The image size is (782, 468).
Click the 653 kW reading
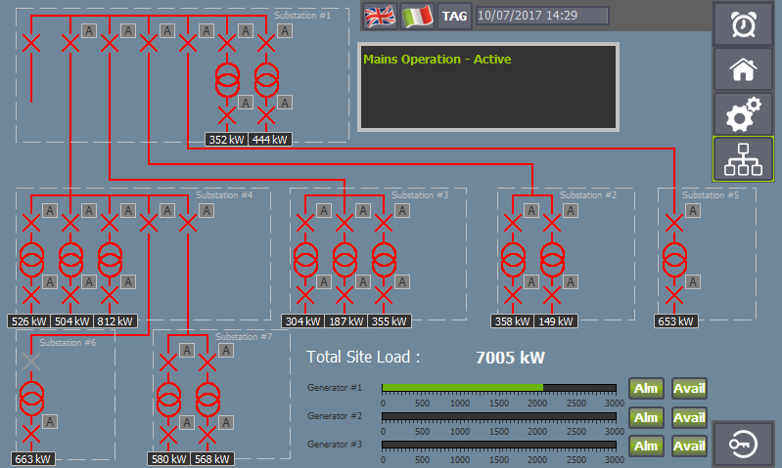[675, 321]
